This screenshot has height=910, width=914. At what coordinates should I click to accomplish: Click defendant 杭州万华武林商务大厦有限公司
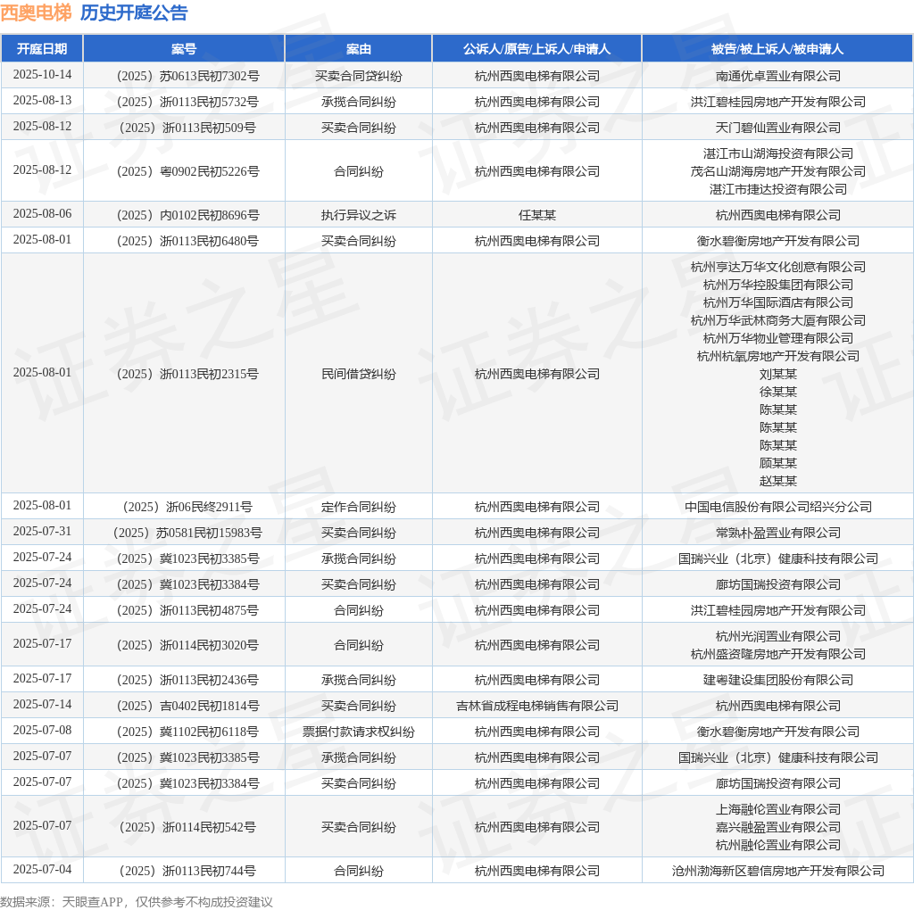(777, 320)
